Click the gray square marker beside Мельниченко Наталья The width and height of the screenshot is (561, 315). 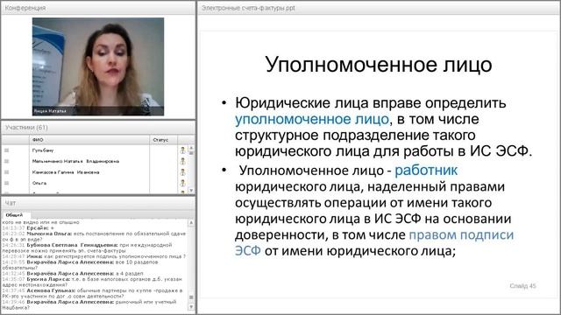tap(6, 161)
